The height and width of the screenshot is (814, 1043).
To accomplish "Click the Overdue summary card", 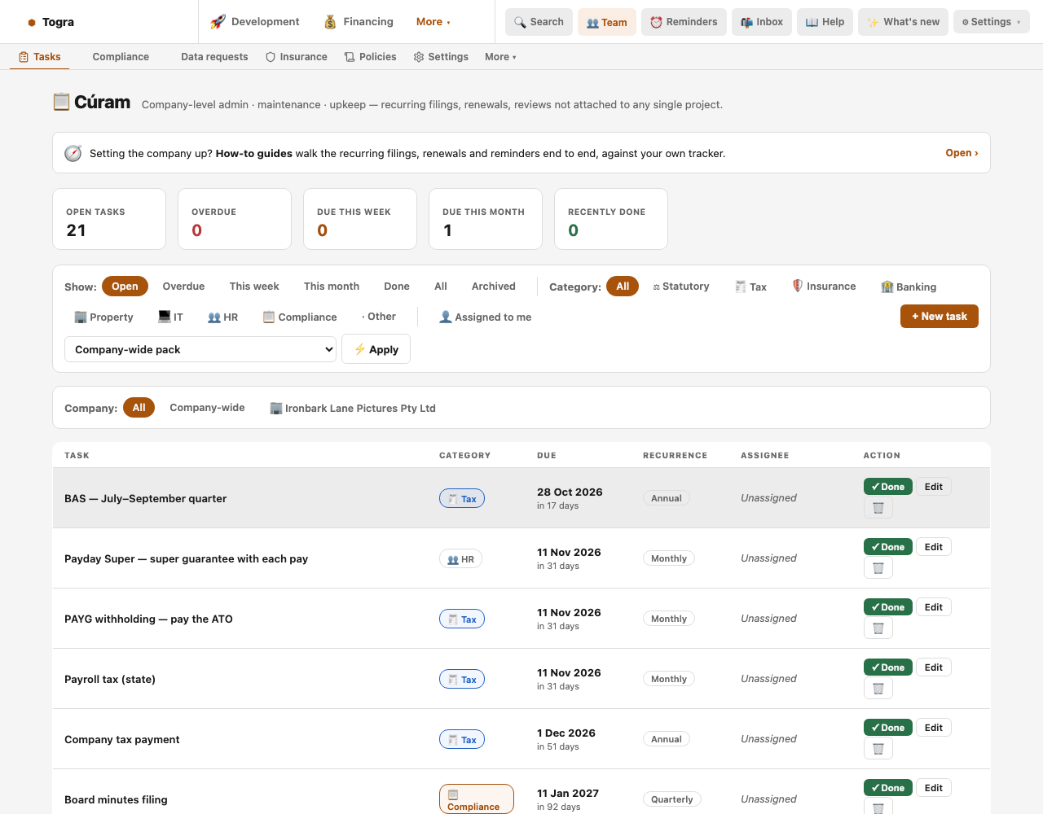I will pyautogui.click(x=235, y=219).
